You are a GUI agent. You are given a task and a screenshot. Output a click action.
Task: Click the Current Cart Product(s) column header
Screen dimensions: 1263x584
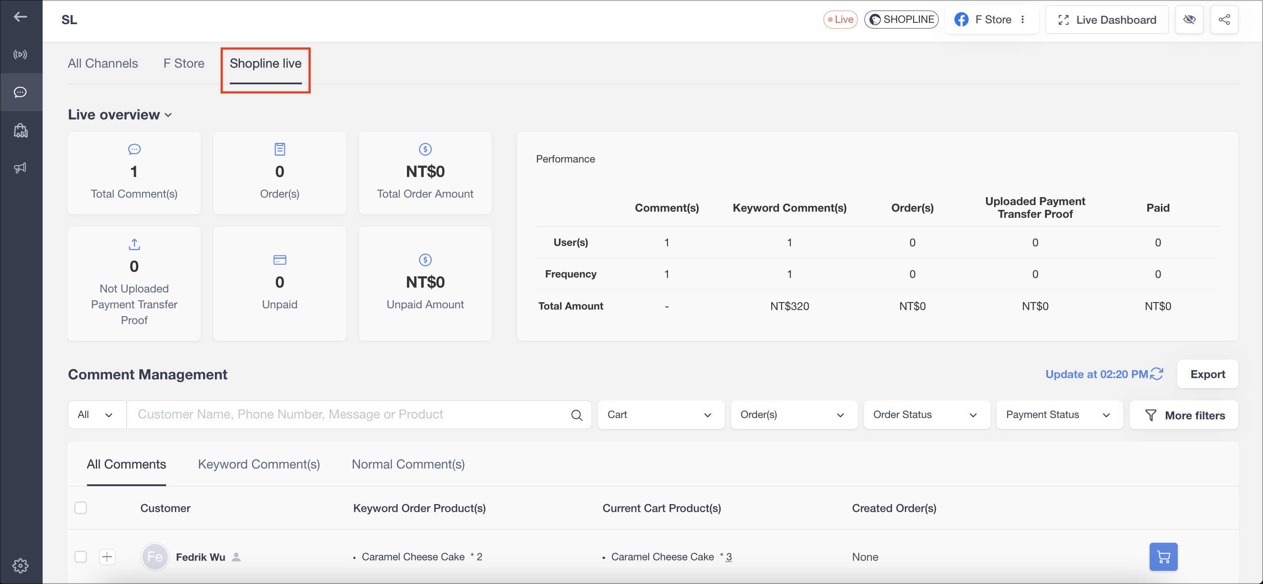point(661,508)
